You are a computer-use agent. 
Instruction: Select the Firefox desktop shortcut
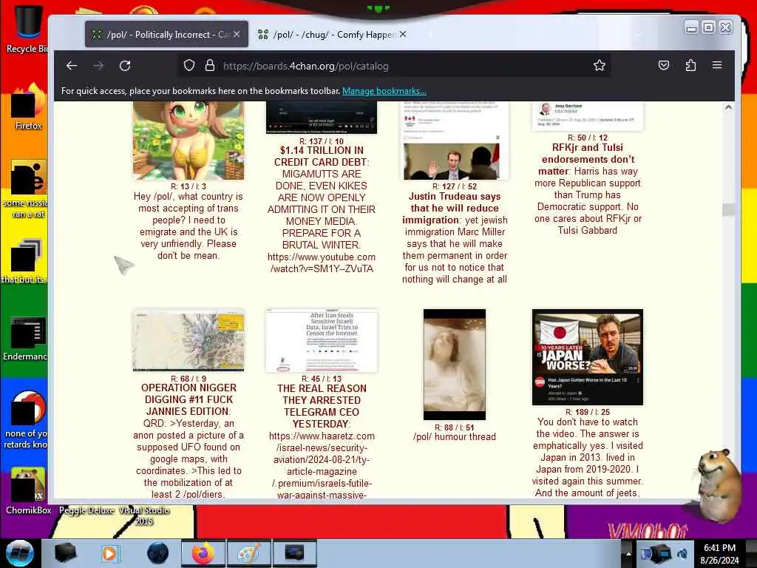point(28,106)
